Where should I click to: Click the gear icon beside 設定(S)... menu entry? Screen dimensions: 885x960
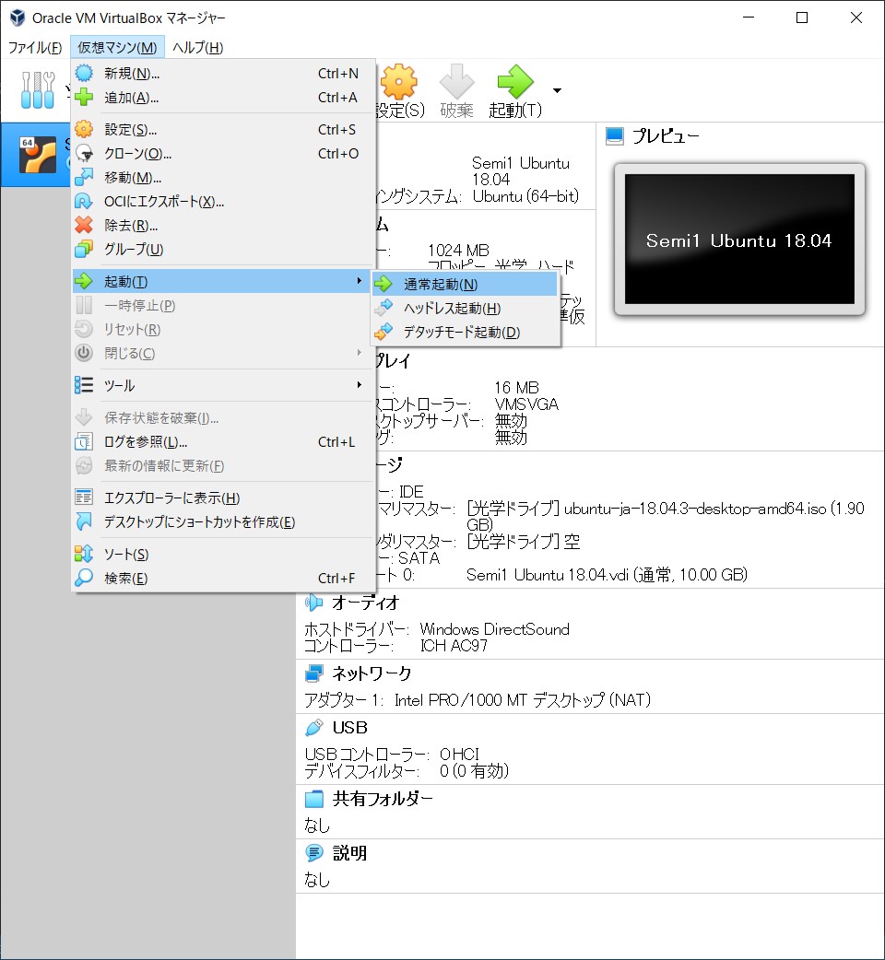click(x=84, y=129)
